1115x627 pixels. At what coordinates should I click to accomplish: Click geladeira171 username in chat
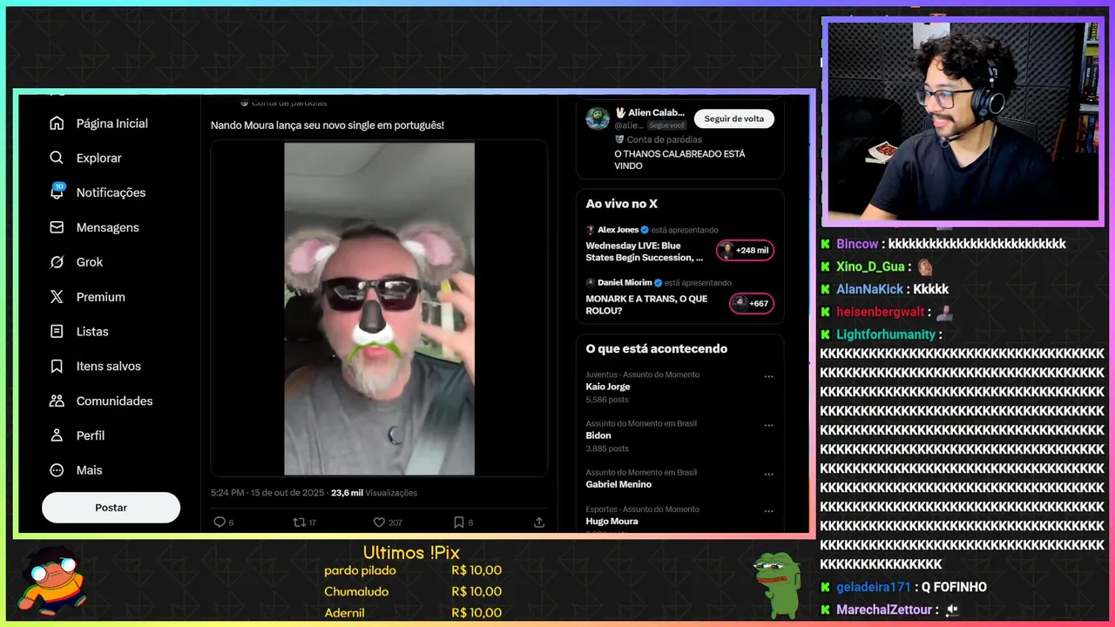873,587
